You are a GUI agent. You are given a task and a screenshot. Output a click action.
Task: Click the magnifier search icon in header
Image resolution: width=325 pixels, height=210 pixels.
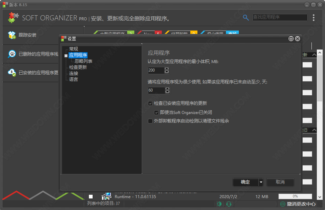(246, 17)
